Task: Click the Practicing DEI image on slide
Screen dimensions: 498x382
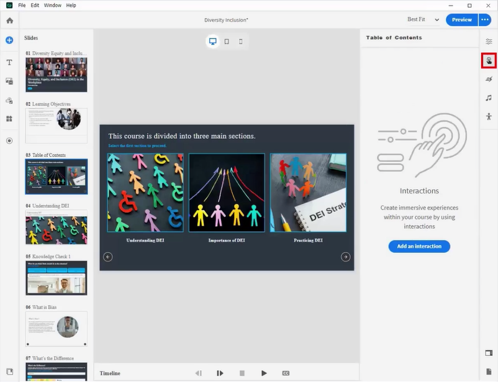Action: [x=308, y=193]
